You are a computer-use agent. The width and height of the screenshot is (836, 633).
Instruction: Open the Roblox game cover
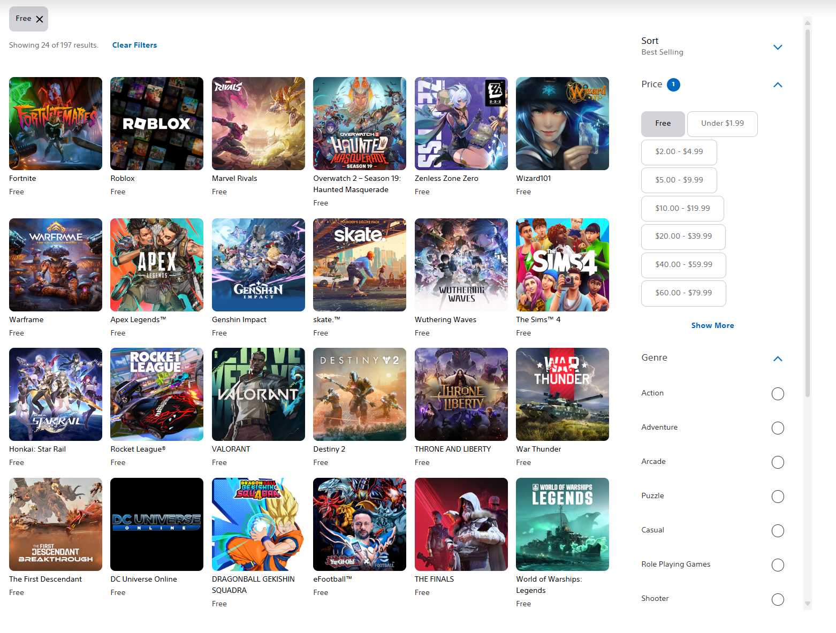pyautogui.click(x=157, y=124)
